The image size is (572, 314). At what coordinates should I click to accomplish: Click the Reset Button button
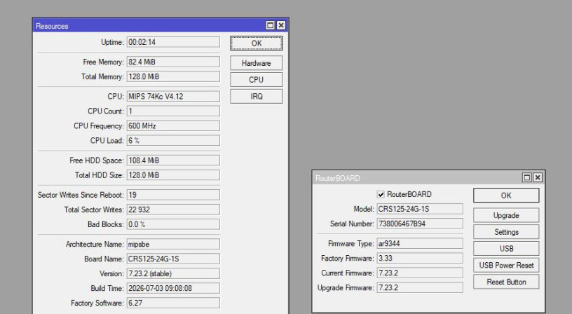point(506,282)
